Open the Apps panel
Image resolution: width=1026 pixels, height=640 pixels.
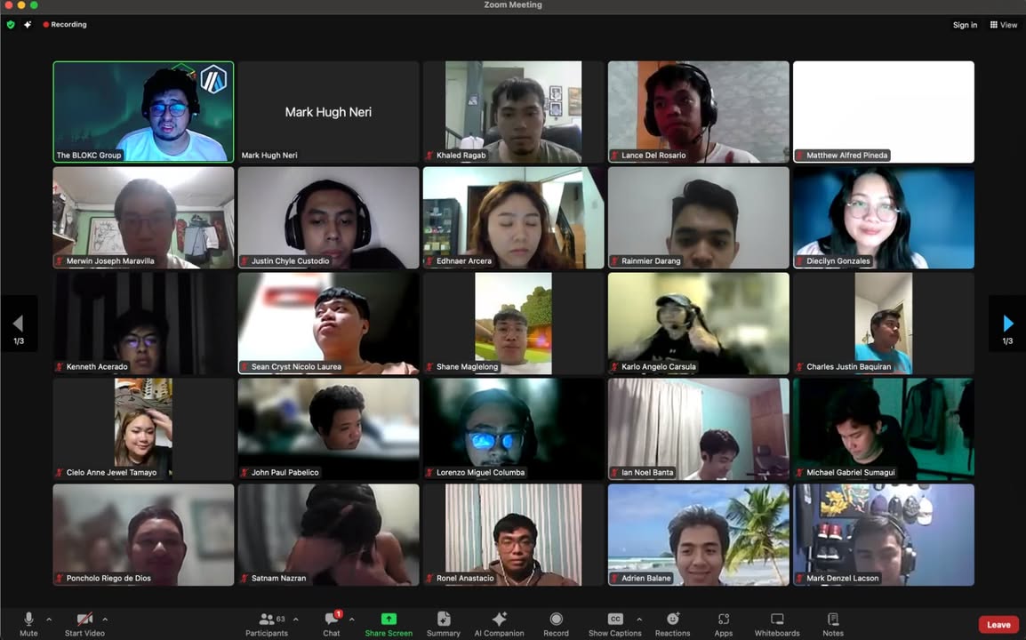tap(724, 624)
